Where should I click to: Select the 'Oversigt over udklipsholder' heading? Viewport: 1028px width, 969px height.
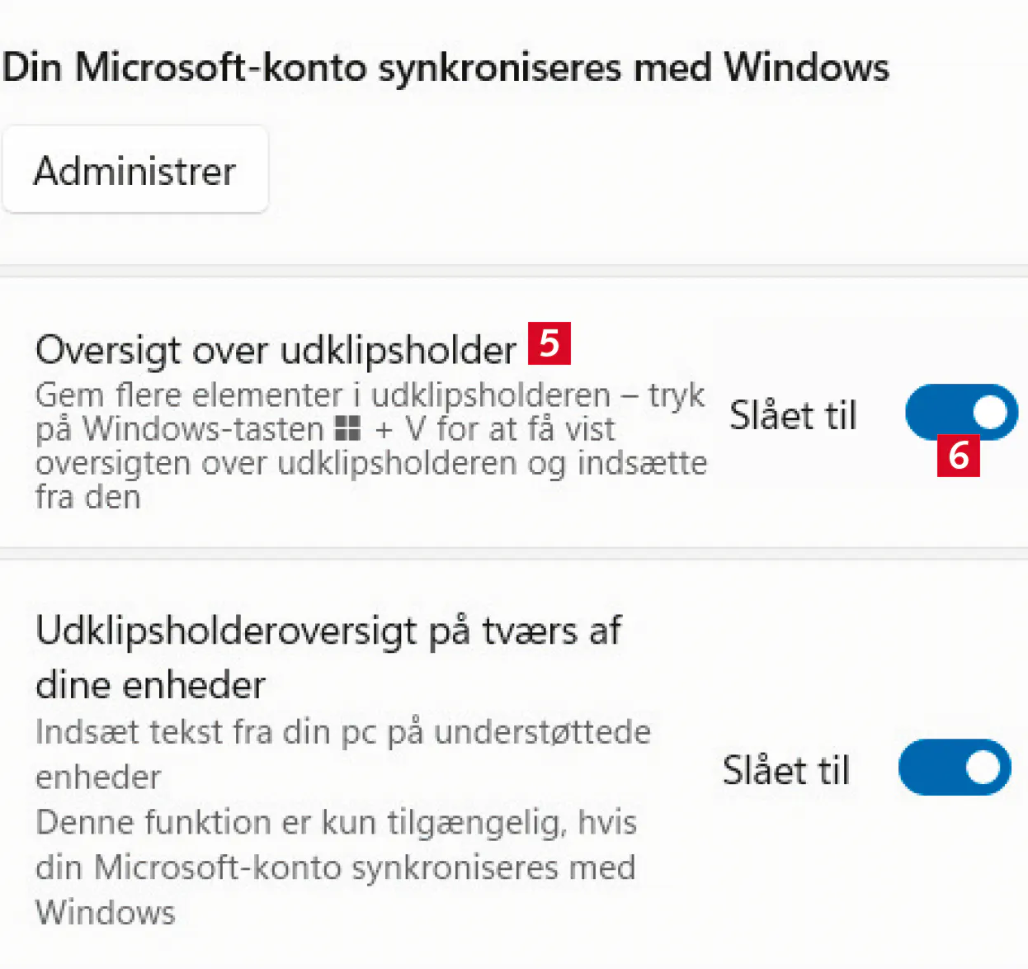276,350
